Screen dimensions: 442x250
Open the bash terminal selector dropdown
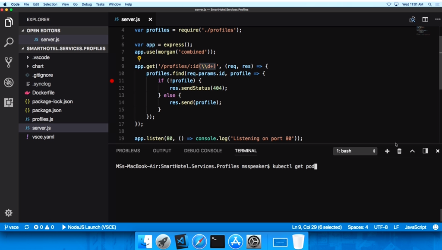click(x=356, y=151)
